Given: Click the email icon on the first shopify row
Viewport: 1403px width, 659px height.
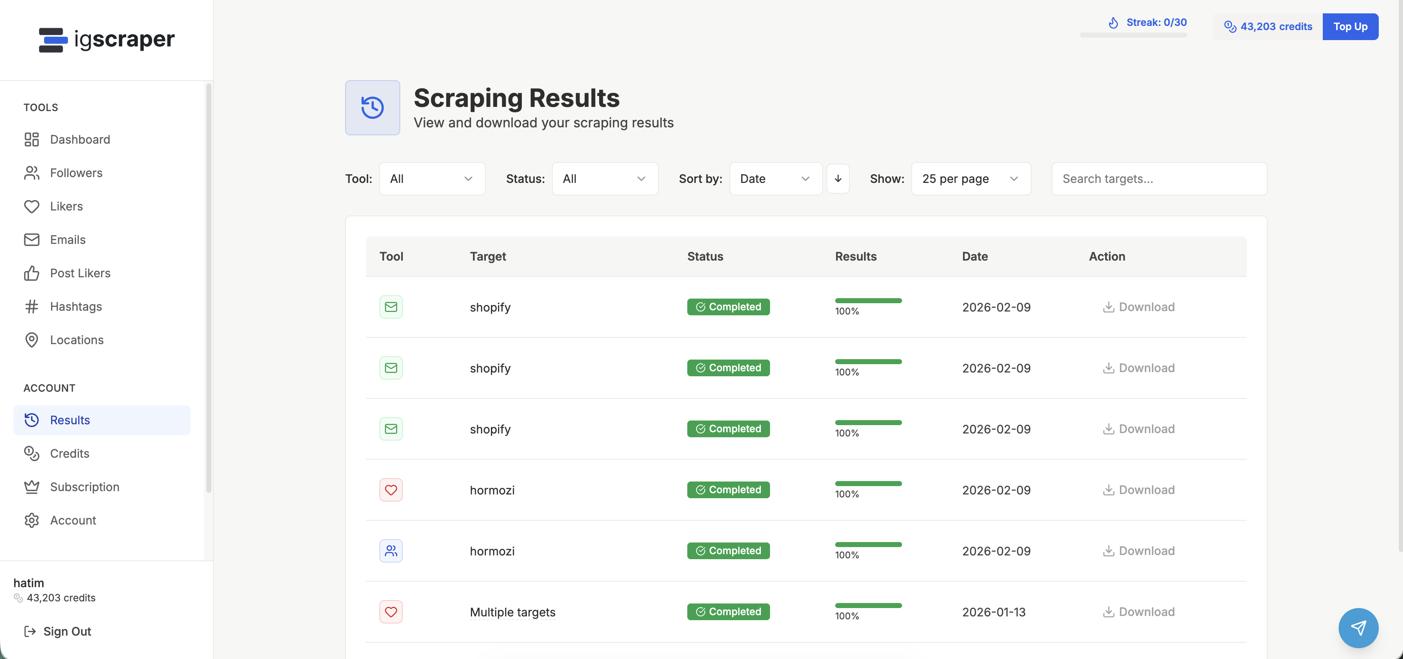Looking at the screenshot, I should point(391,307).
